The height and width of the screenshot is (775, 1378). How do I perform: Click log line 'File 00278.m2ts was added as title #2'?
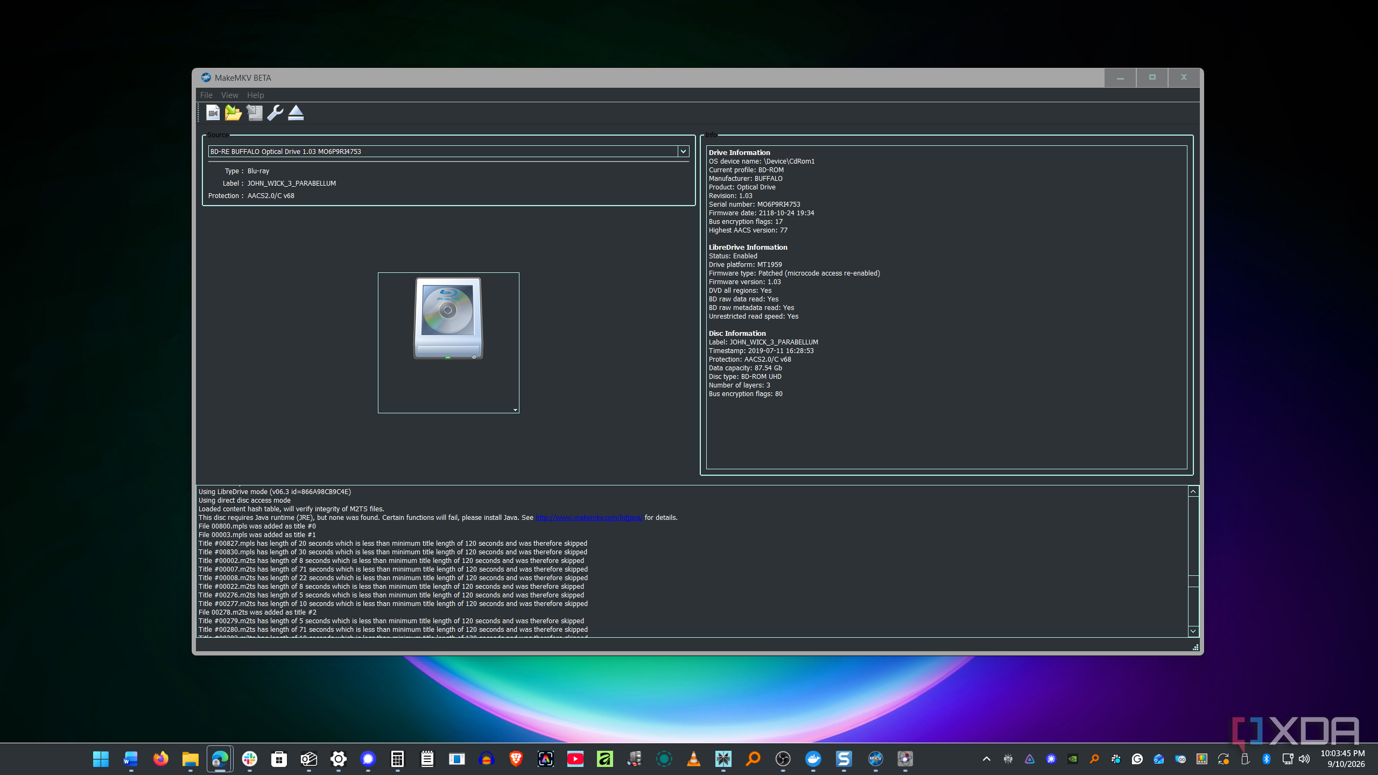point(257,612)
